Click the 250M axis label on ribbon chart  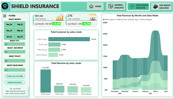coord(105,34)
